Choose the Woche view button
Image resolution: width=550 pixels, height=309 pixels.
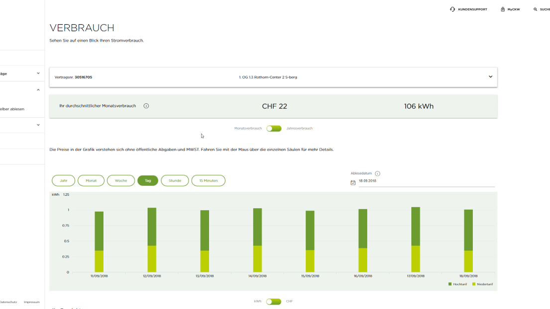[121, 181]
